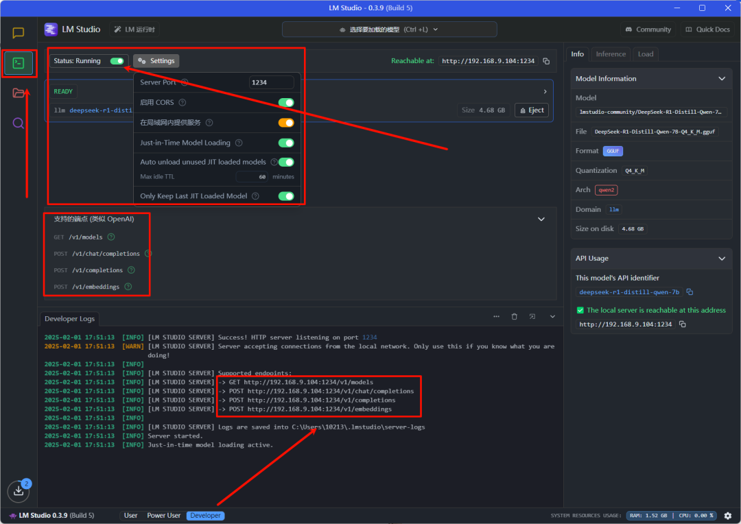Switch to the Info tab
The width and height of the screenshot is (741, 524).
point(577,54)
